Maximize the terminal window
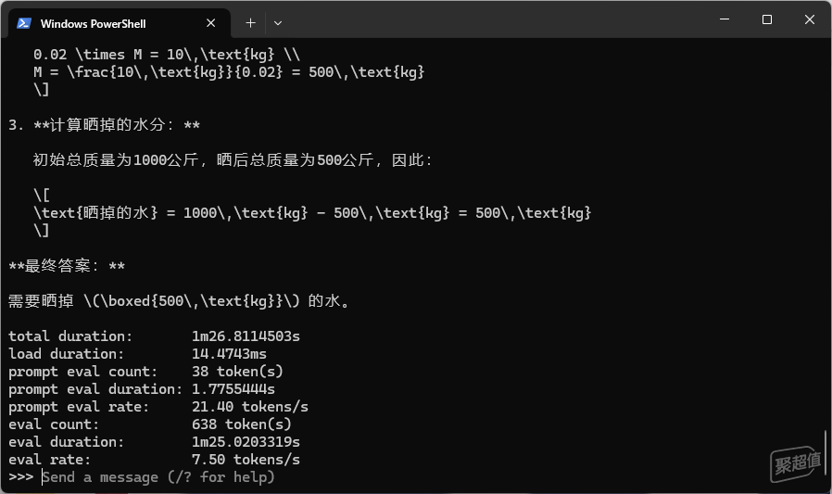 tap(767, 19)
